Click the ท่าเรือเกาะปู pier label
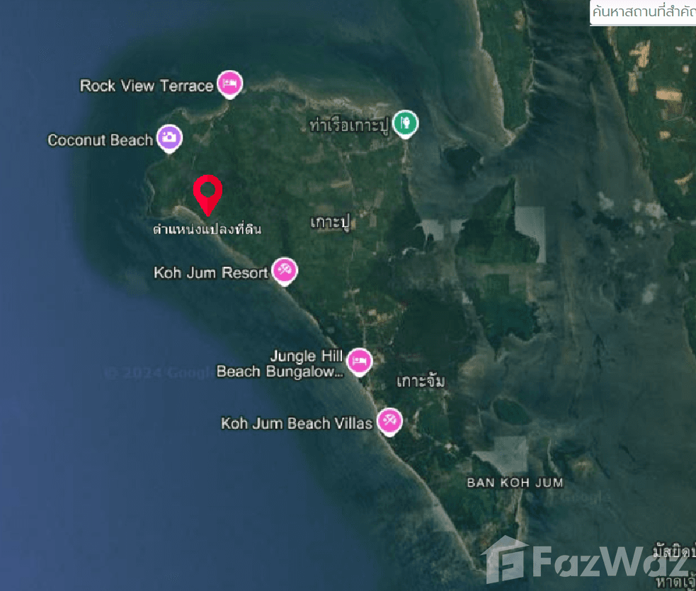696x591 pixels. pyautogui.click(x=349, y=125)
